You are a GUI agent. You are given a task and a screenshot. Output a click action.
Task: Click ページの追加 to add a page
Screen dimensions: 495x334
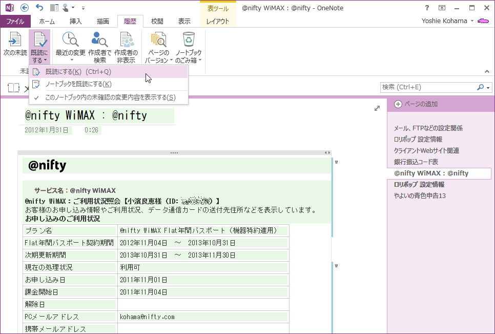(416, 104)
